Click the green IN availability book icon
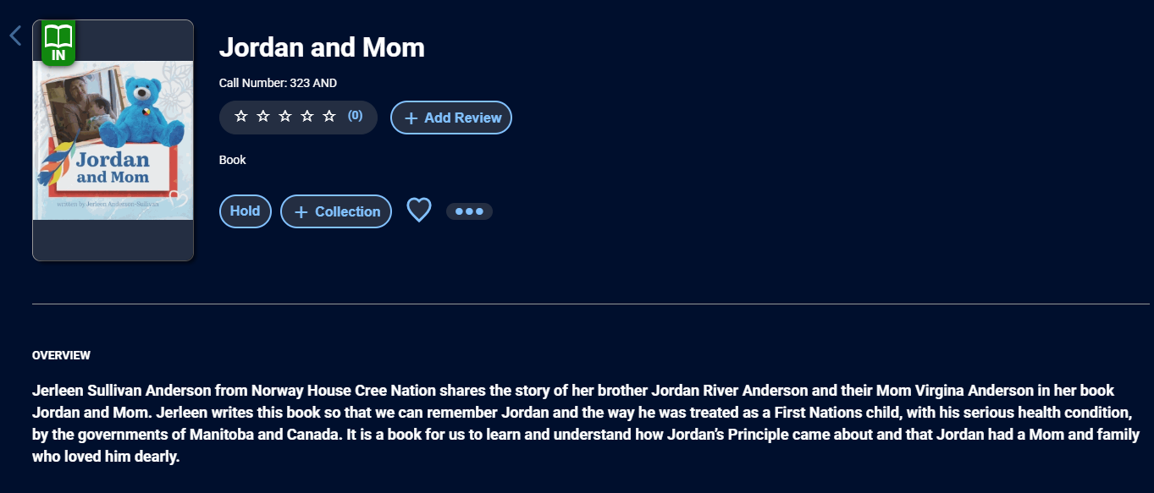The height and width of the screenshot is (493, 1154). (58, 42)
